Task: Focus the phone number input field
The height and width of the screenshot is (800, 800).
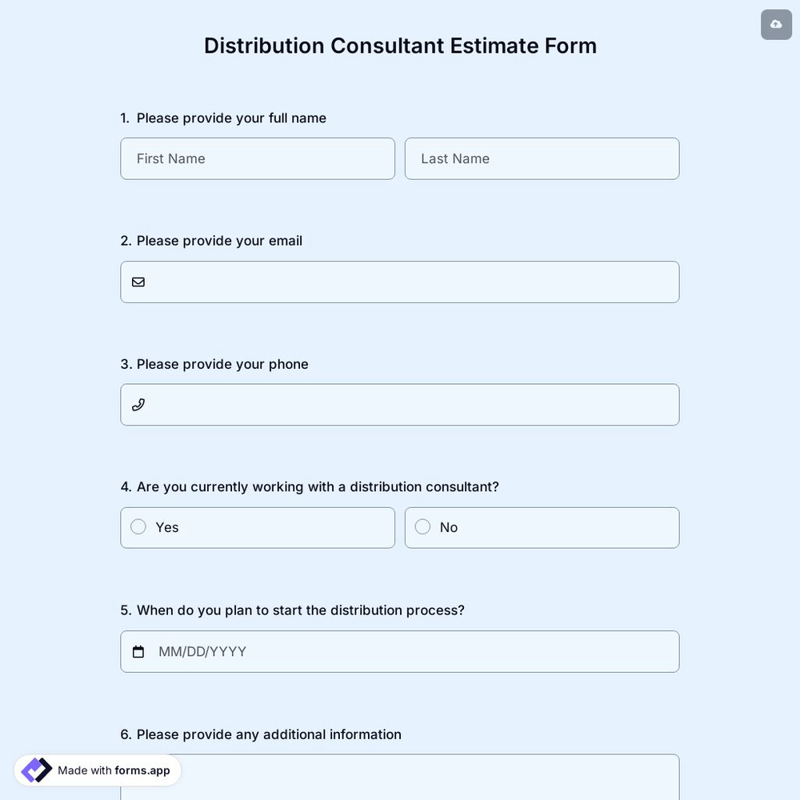Action: click(x=400, y=404)
